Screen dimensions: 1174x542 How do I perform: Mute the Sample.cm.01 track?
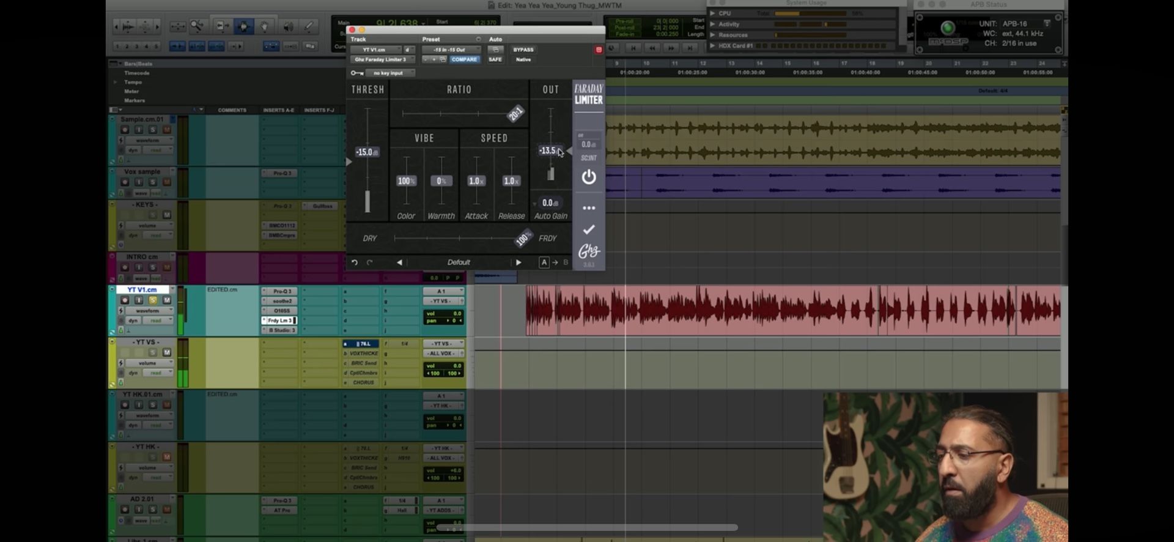167,130
